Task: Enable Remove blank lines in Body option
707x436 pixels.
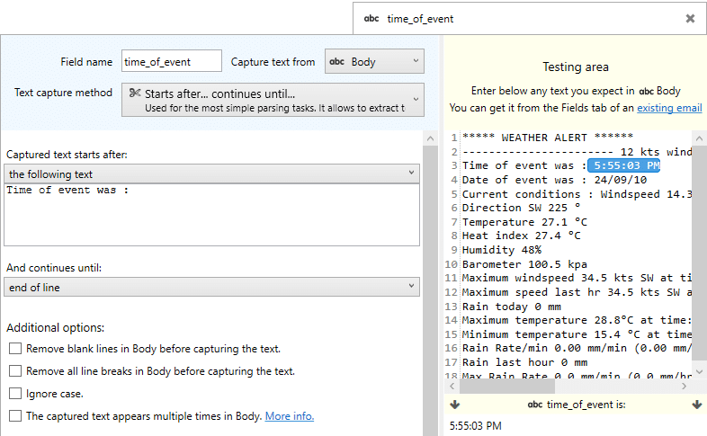Action: point(14,349)
